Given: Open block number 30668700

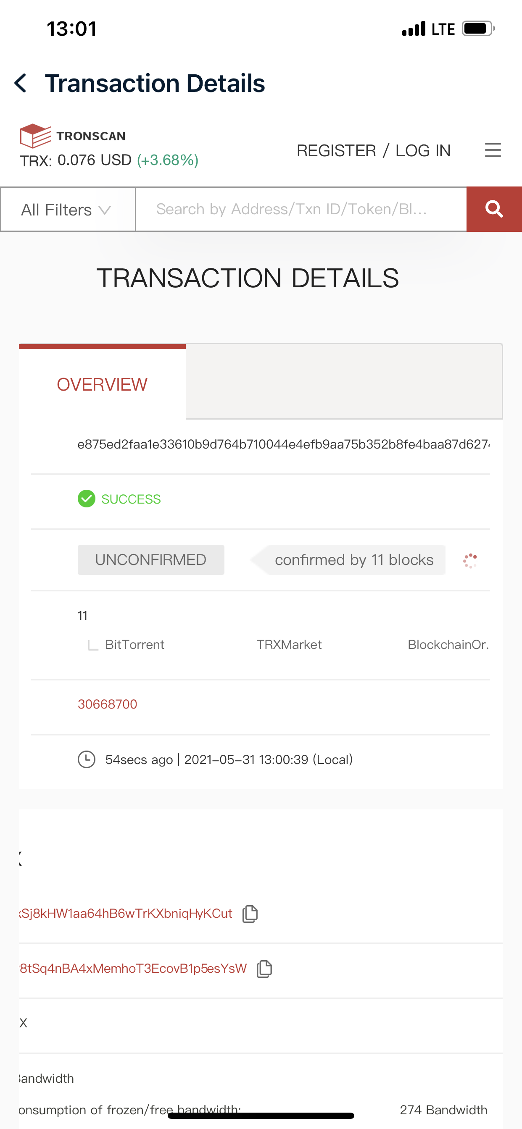Looking at the screenshot, I should click(108, 704).
